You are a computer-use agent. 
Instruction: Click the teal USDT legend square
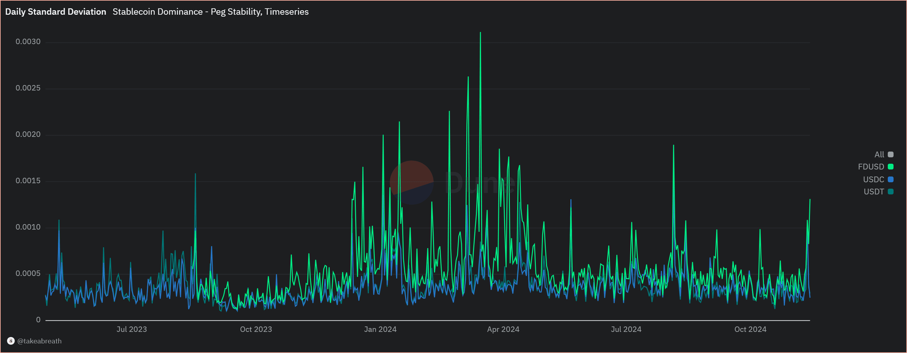[x=890, y=192]
